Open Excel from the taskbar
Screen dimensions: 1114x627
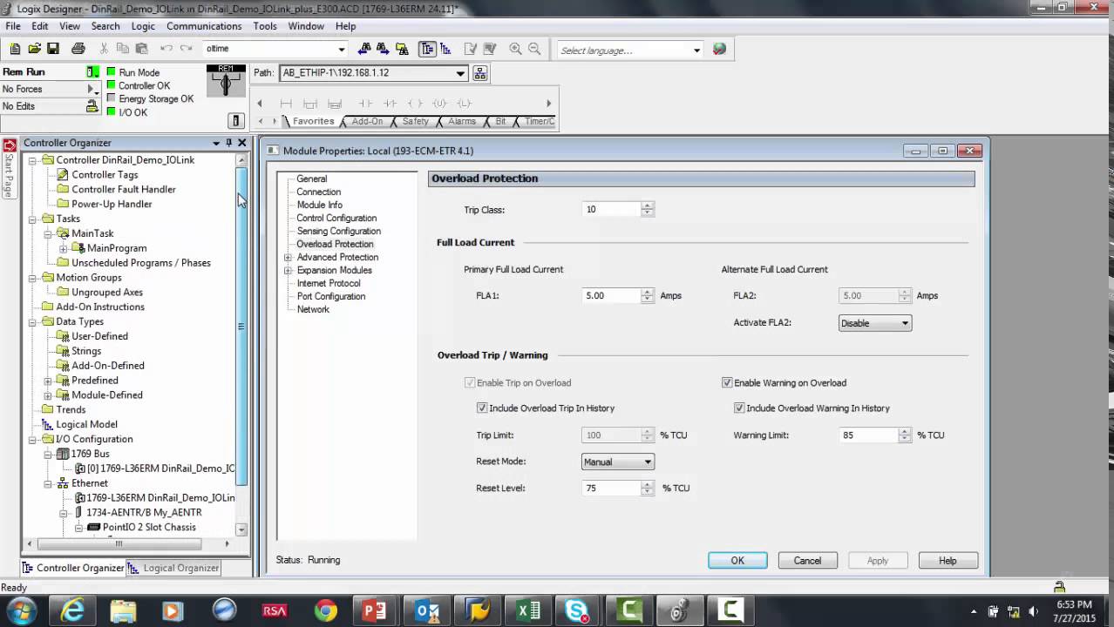click(x=528, y=610)
